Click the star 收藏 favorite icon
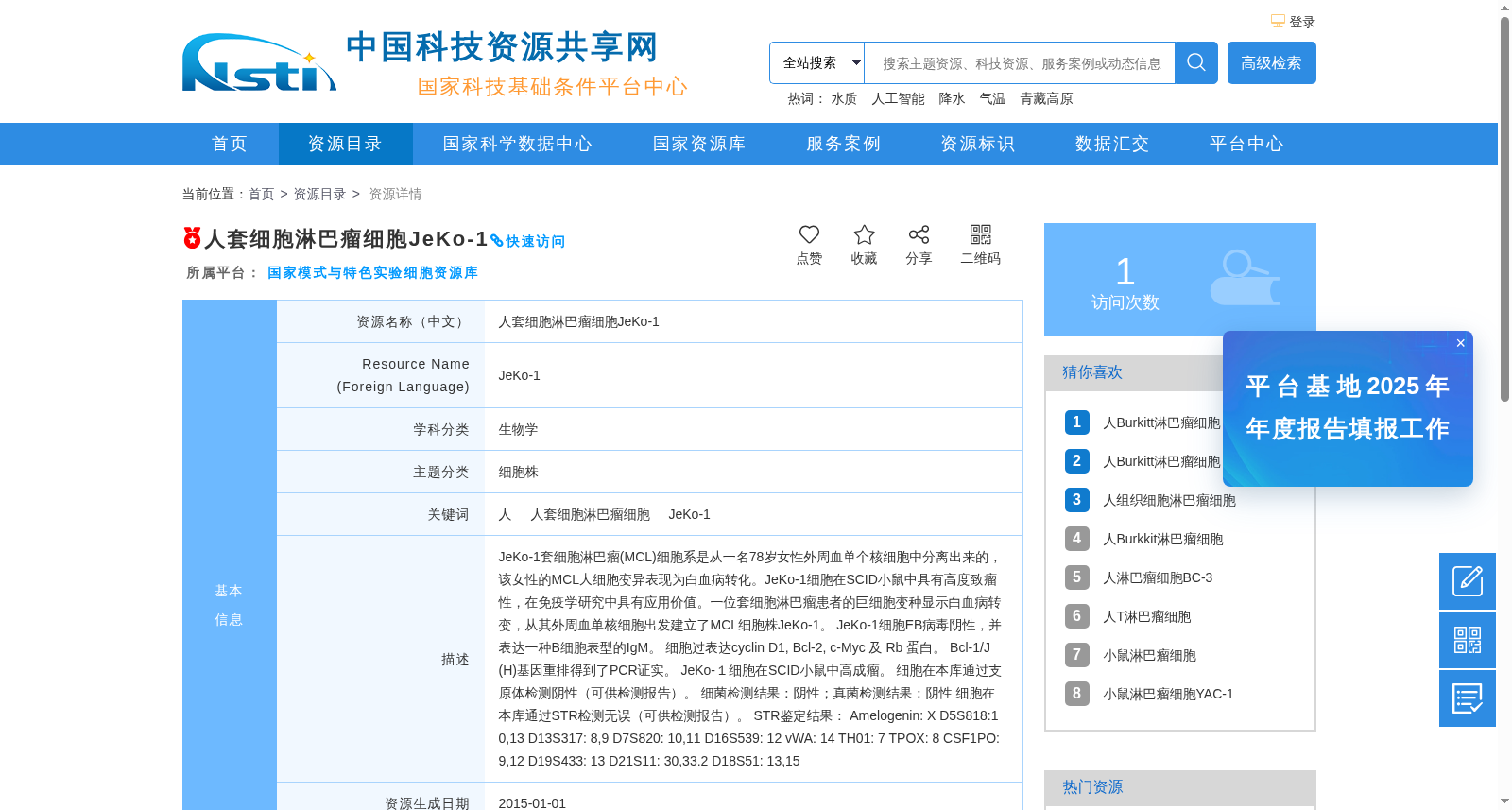 (x=864, y=234)
